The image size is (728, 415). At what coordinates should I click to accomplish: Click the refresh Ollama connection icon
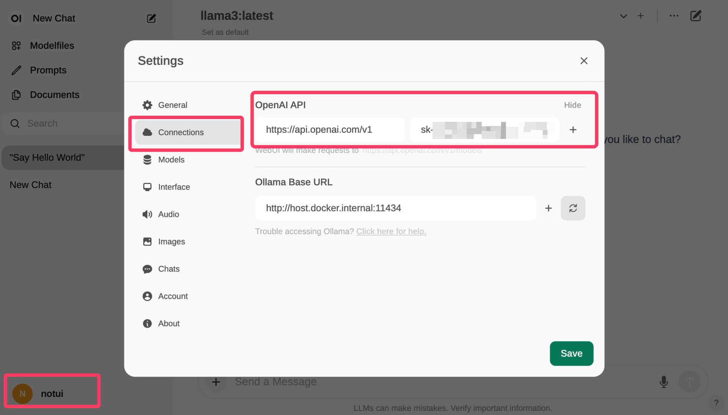point(573,208)
